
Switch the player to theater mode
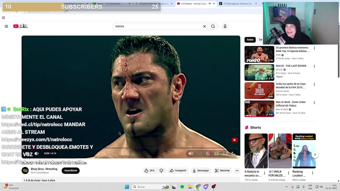coord(216,153)
